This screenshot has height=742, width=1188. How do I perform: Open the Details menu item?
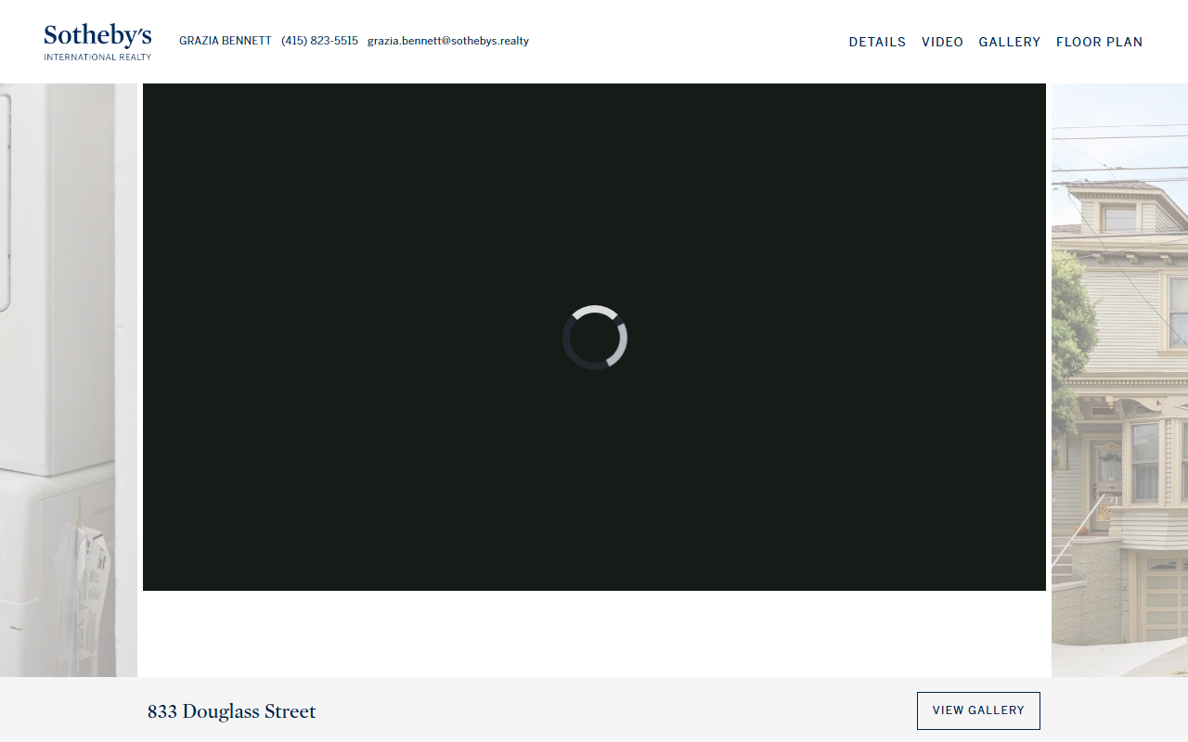click(877, 42)
